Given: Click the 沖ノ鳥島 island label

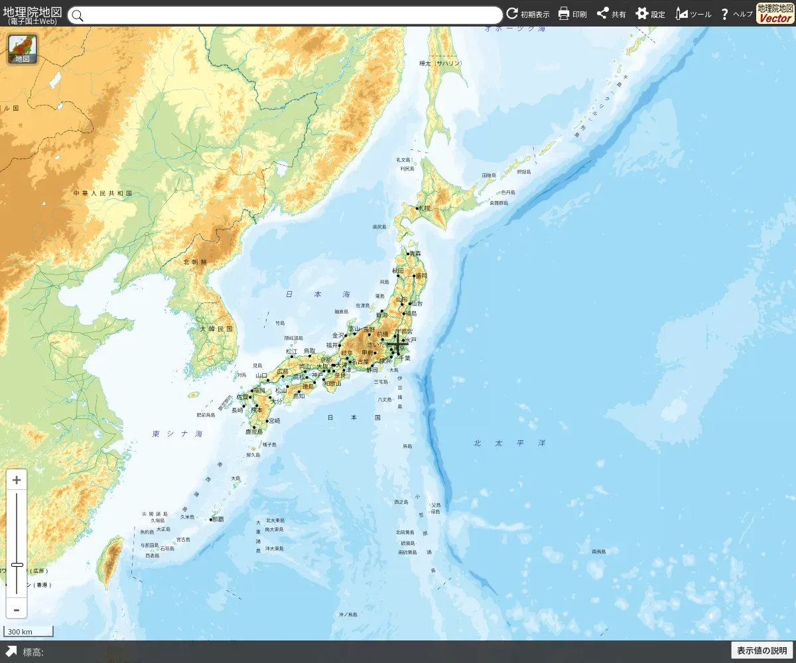Looking at the screenshot, I should pos(348,615).
